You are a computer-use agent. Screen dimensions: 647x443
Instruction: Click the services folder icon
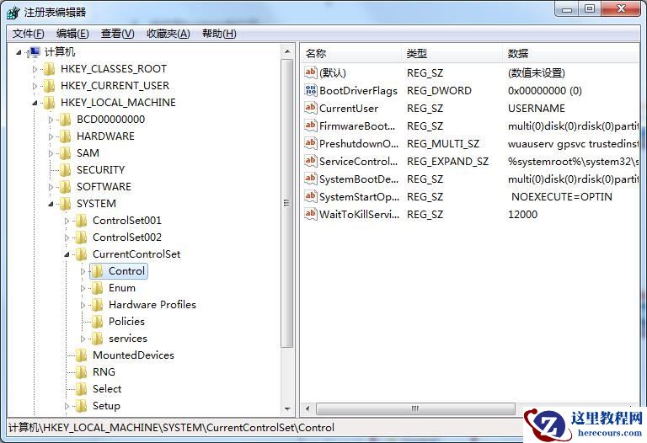coord(98,339)
